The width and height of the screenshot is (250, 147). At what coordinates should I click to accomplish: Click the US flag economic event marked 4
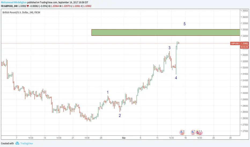pos(201,132)
